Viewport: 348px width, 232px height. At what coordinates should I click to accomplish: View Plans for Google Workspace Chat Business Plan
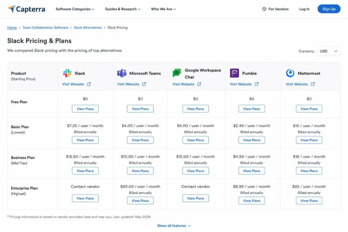(x=195, y=171)
